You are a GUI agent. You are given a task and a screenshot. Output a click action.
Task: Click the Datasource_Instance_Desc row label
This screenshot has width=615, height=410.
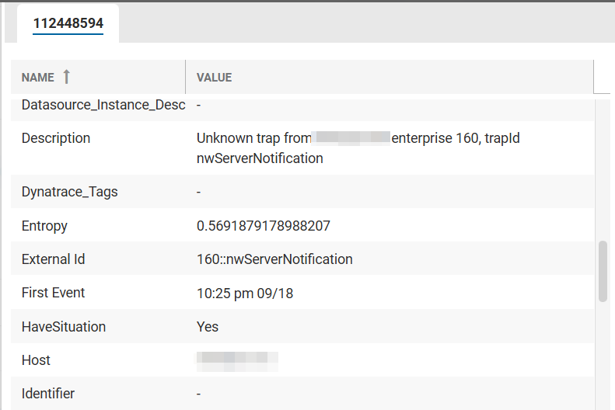(x=103, y=104)
